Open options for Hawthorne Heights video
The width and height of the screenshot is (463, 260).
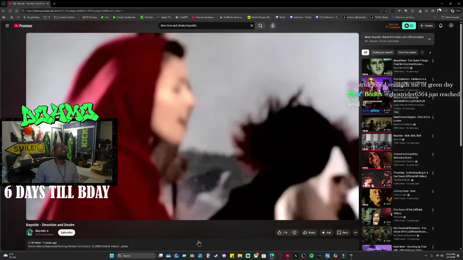[433, 117]
